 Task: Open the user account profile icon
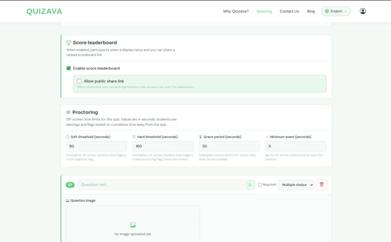point(362,11)
